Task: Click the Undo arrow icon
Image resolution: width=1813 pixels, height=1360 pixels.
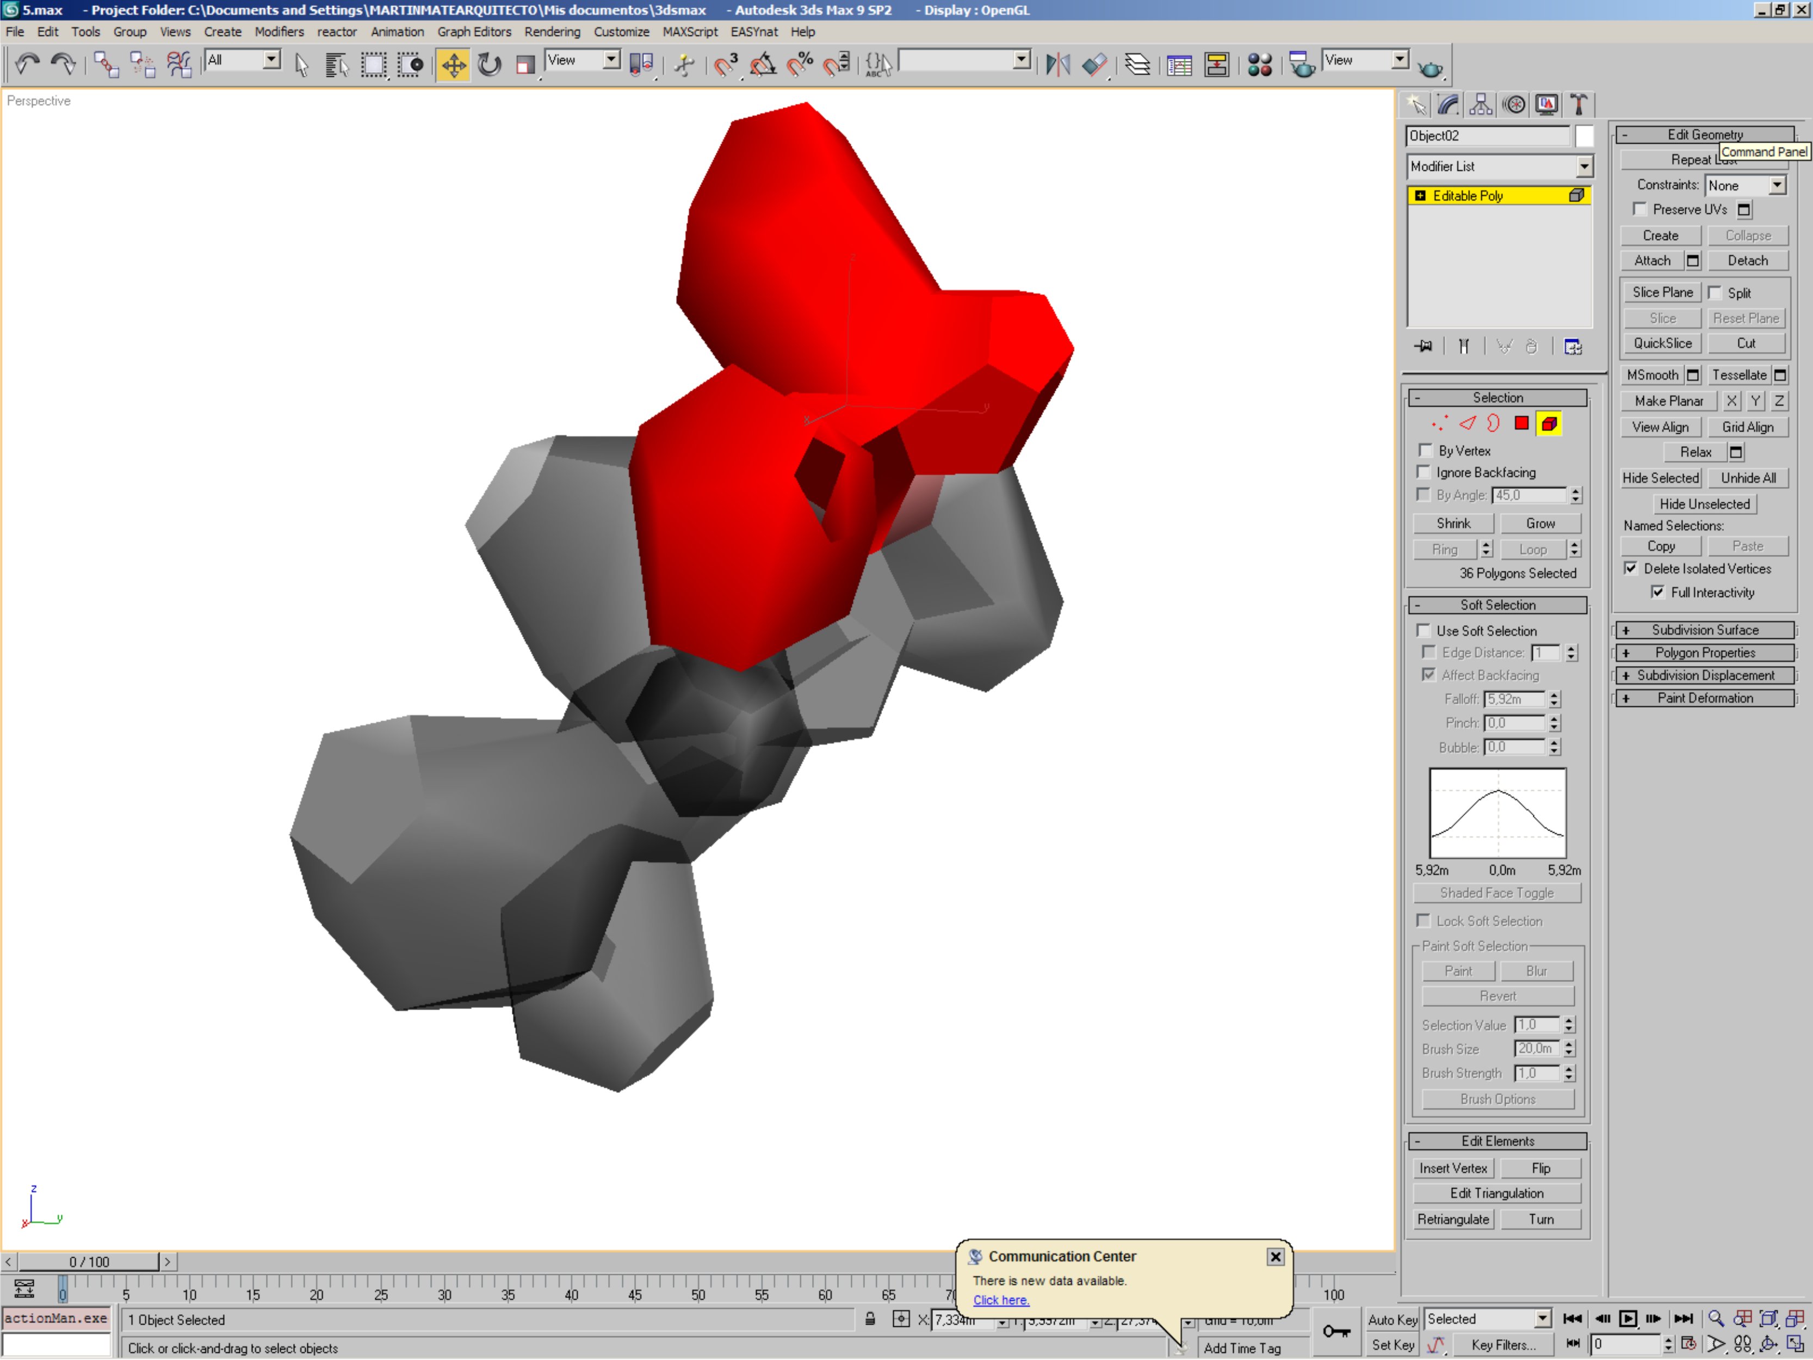Action: pyautogui.click(x=27, y=64)
